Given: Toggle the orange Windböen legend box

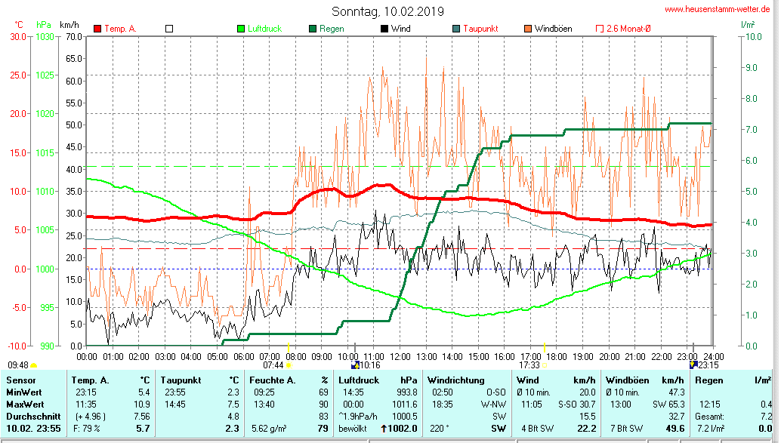Looking at the screenshot, I should point(528,29).
